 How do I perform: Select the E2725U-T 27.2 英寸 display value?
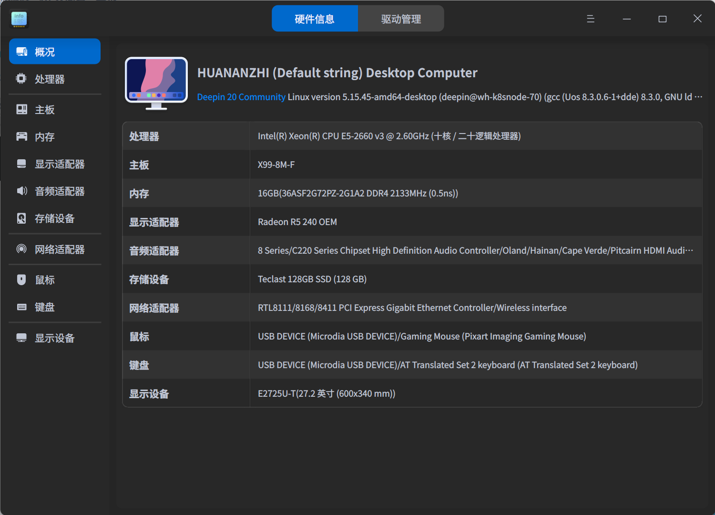coord(327,393)
